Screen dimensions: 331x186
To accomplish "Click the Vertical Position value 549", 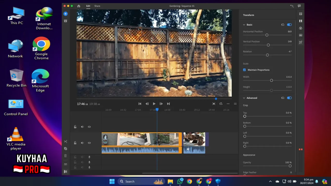I will (290, 42).
